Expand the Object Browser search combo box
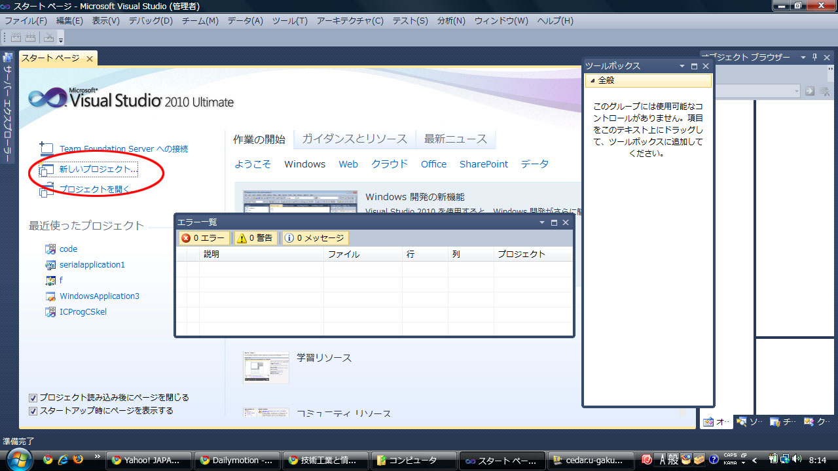 click(796, 91)
